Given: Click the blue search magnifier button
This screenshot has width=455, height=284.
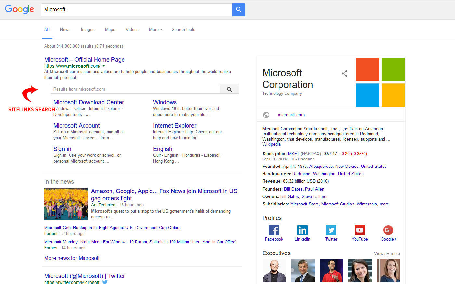Looking at the screenshot, I should tap(239, 10).
